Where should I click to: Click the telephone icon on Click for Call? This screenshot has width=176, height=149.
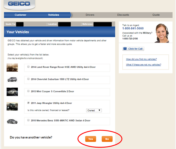click(x=125, y=49)
